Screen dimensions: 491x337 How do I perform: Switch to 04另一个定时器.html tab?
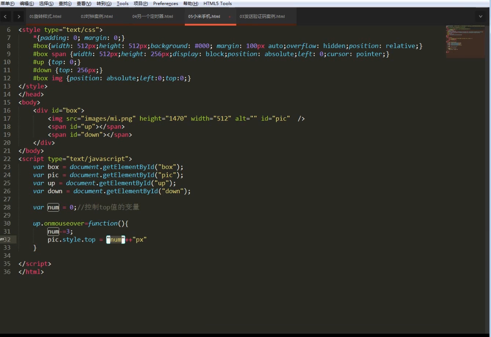click(152, 17)
